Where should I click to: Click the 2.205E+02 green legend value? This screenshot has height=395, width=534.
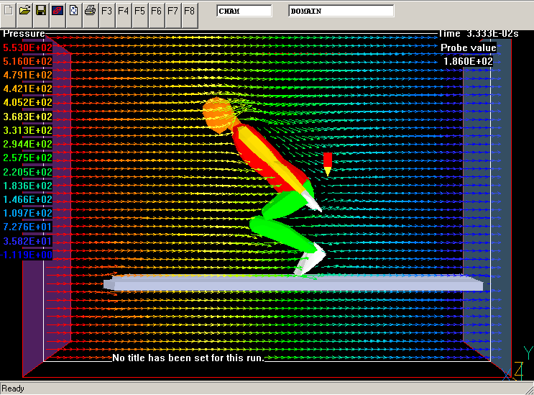click(27, 172)
